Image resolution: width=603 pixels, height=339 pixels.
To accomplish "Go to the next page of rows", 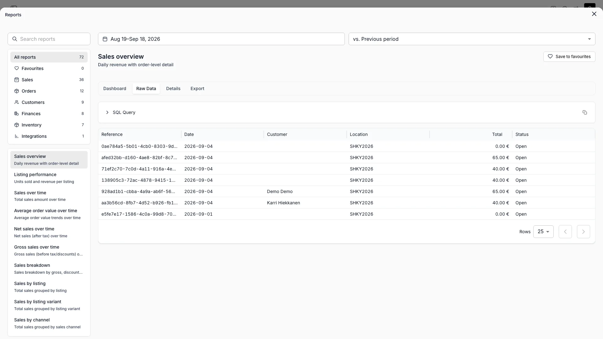I will 584,232.
